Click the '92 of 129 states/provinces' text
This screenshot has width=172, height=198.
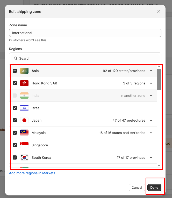pos(124,71)
